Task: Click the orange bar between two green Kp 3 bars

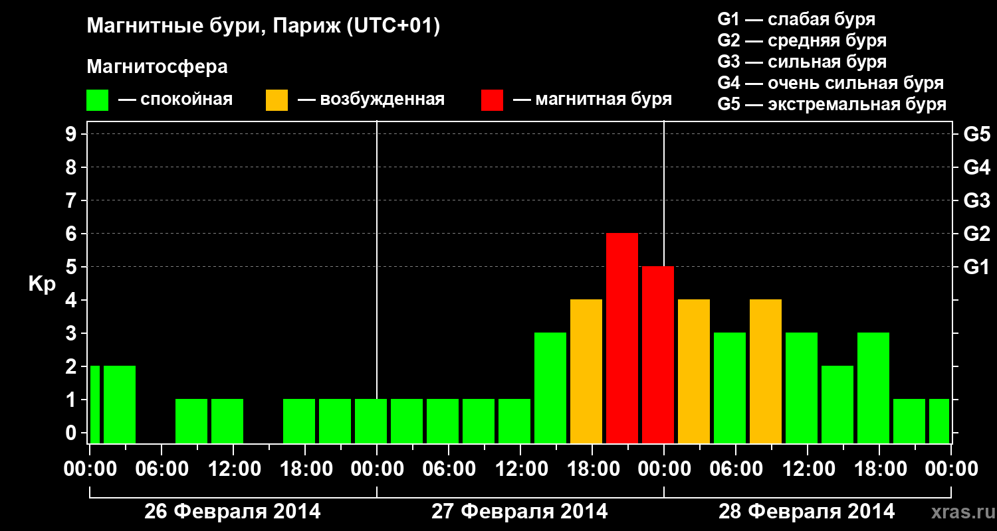Action: [766, 372]
